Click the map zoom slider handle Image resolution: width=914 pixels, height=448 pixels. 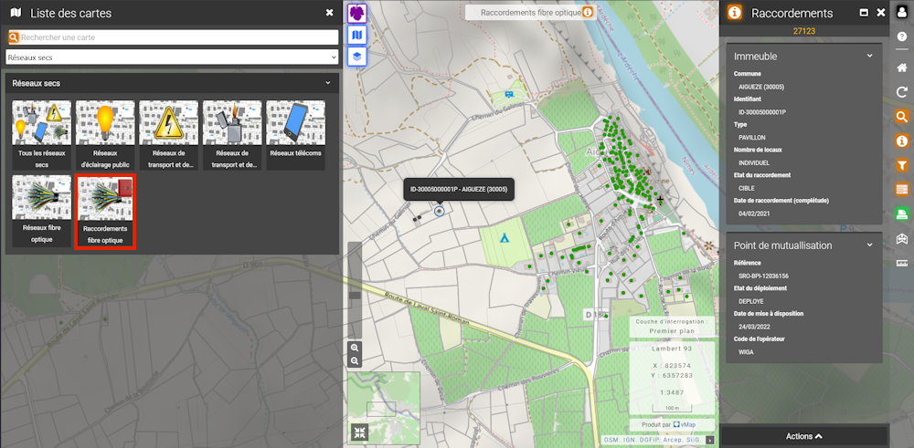click(x=355, y=295)
